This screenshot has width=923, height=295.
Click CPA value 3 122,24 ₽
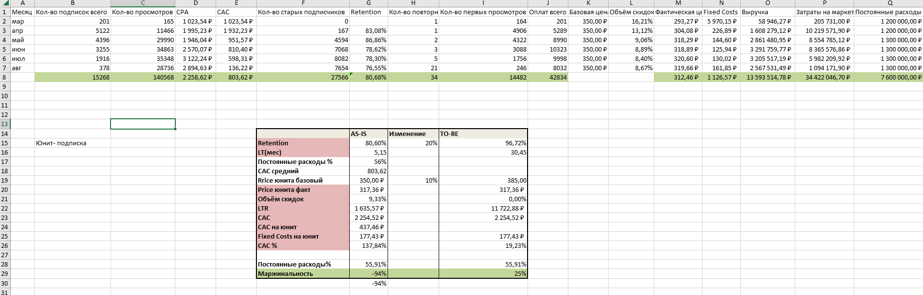196,58
